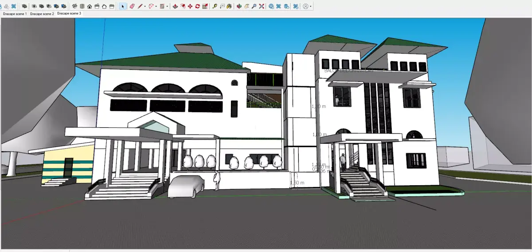Choose the Arc drawing tool
This screenshot has height=252, width=532.
coord(151,6)
